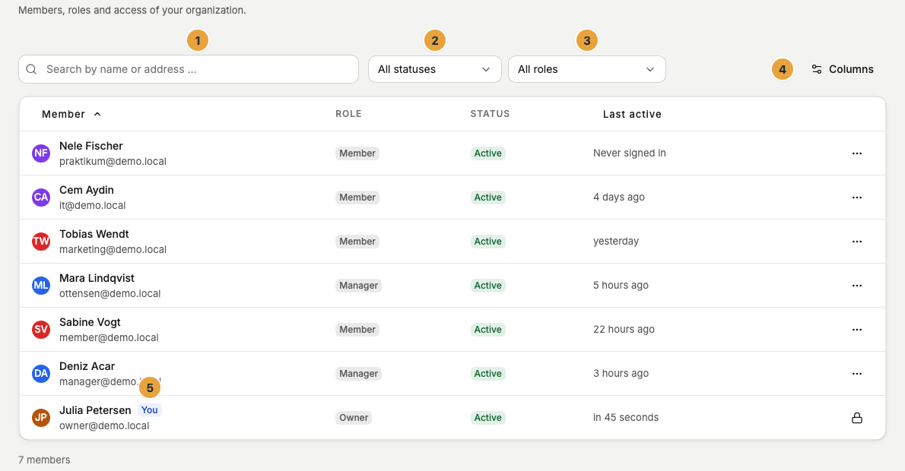905x471 pixels.
Task: Click the yesterday last active value
Action: point(616,242)
